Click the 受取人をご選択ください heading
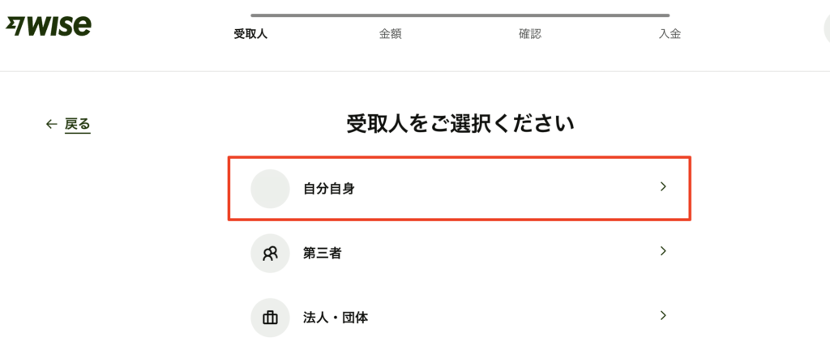The height and width of the screenshot is (350, 830). [460, 125]
